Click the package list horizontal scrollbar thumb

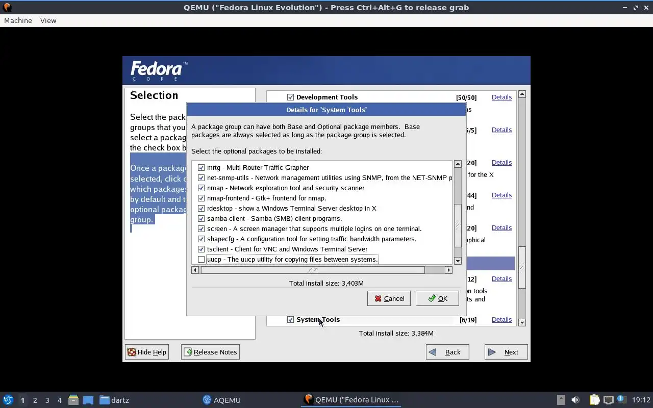point(312,270)
